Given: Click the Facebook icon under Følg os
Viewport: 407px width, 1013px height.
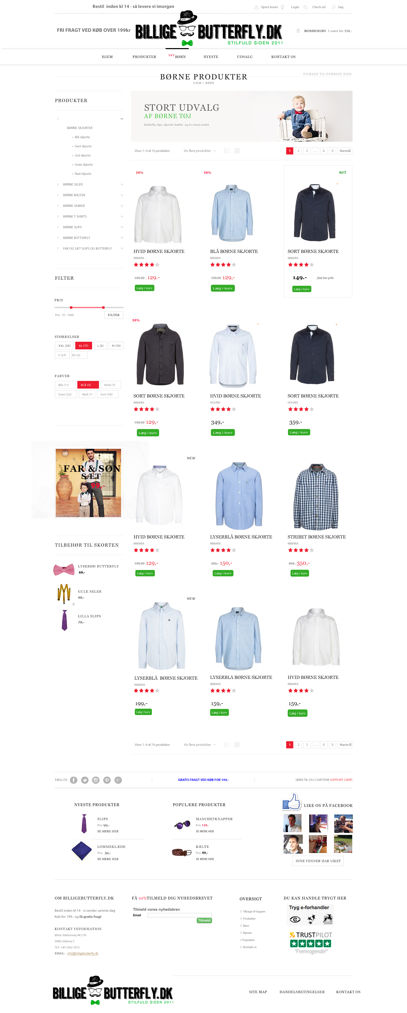Looking at the screenshot, I should pos(74,780).
